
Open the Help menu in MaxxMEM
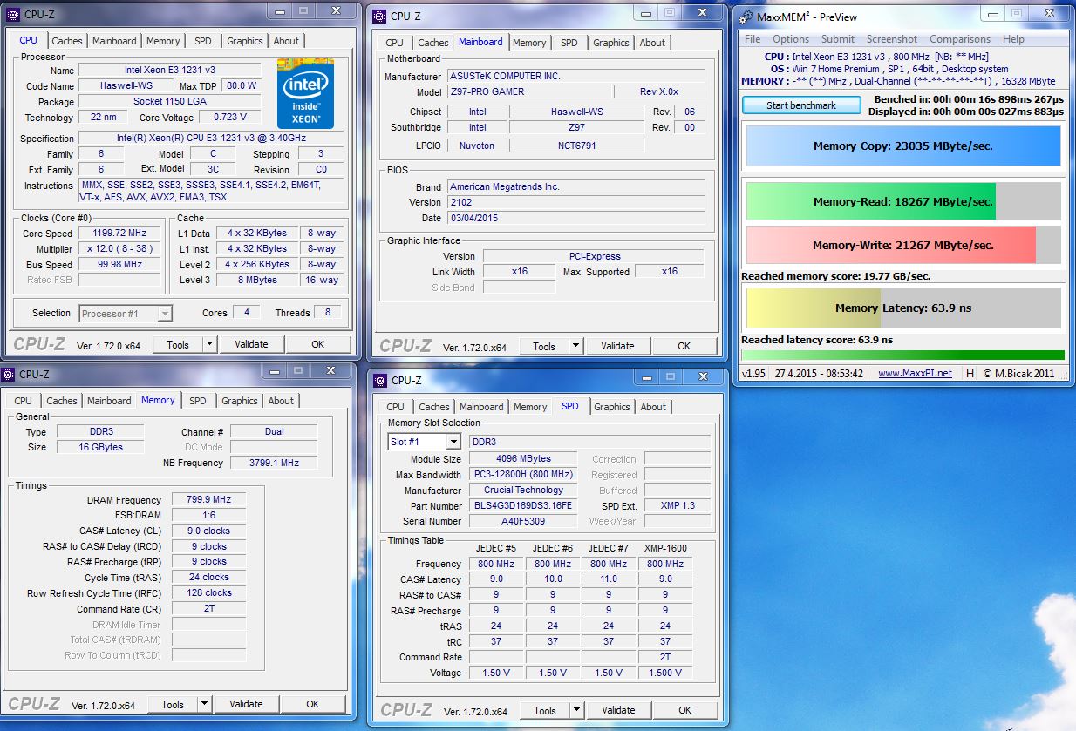click(1013, 39)
